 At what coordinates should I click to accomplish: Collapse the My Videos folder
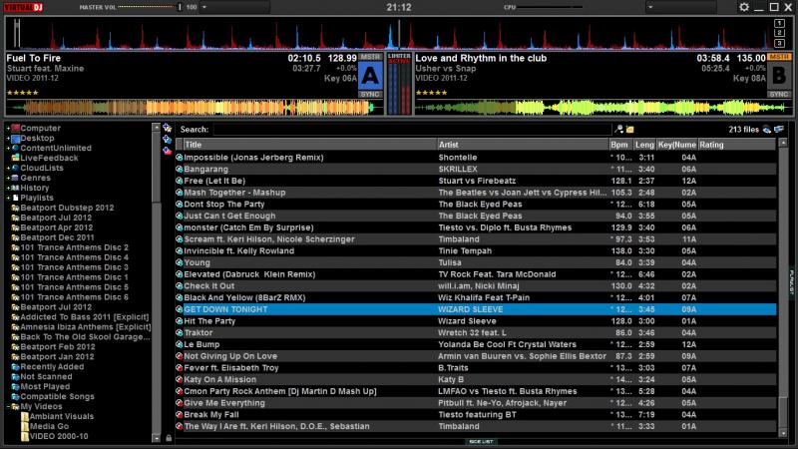pyautogui.click(x=8, y=406)
